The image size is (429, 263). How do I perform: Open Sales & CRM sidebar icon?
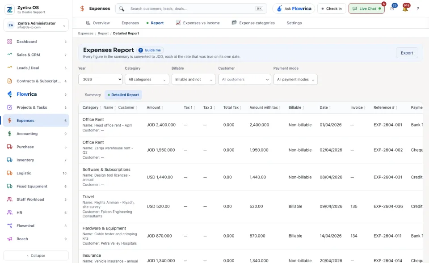click(x=9, y=55)
